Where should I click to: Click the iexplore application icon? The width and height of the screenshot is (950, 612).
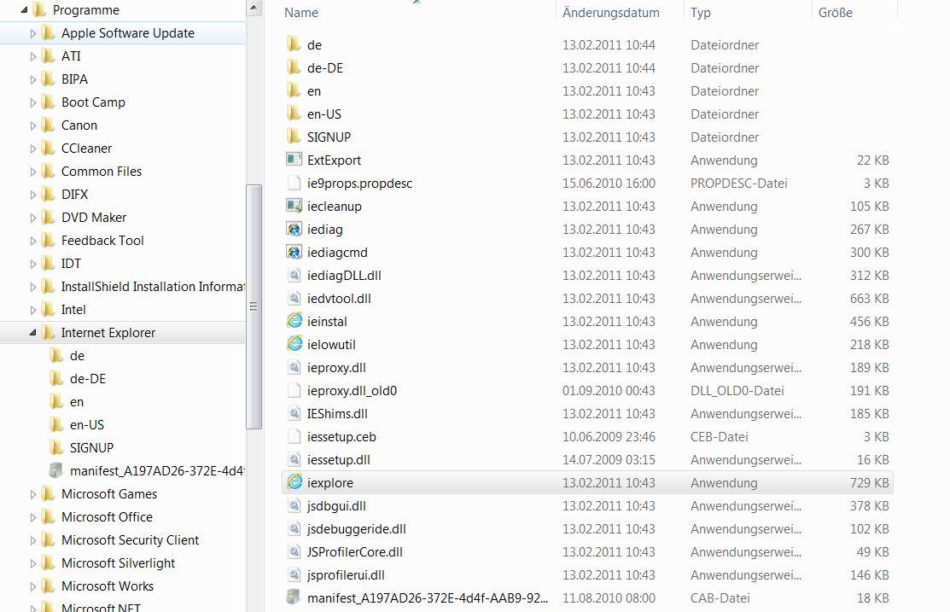tap(294, 482)
